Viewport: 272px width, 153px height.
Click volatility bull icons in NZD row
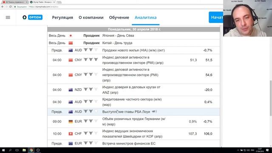coord(91,89)
